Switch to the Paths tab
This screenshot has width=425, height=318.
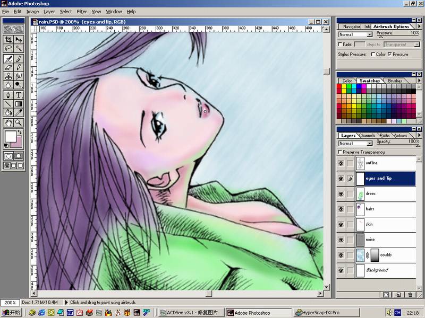click(385, 135)
